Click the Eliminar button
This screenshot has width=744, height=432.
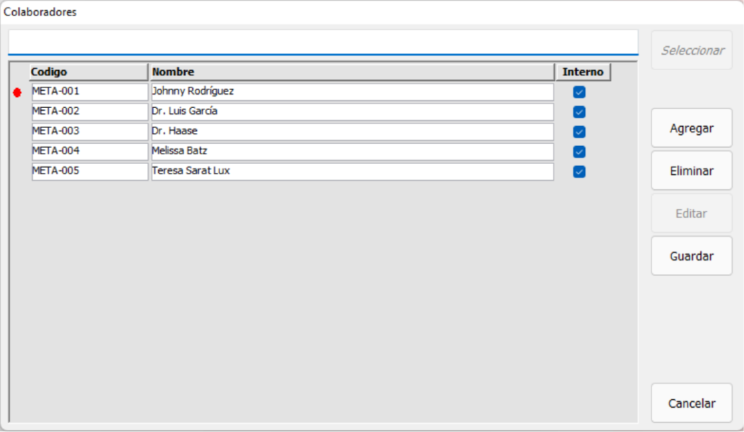[x=691, y=171]
